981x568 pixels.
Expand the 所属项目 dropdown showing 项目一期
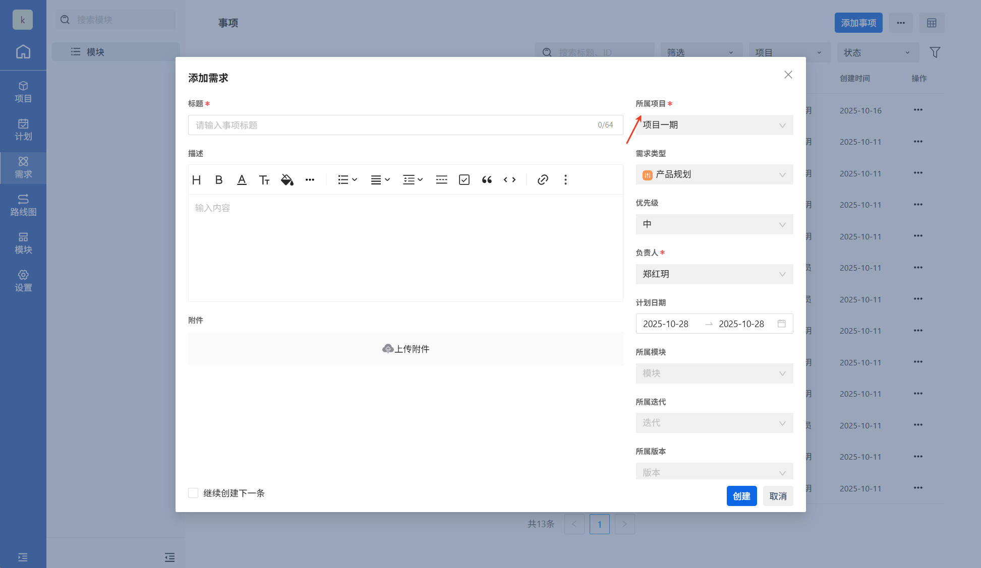coord(714,125)
